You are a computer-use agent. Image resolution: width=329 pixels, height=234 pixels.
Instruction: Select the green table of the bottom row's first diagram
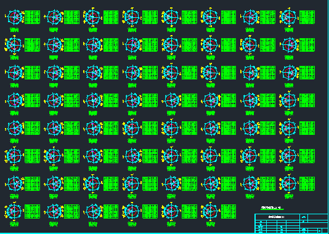click(x=32, y=211)
